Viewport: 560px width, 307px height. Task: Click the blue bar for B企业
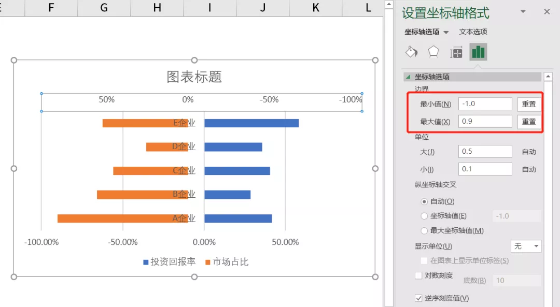227,195
